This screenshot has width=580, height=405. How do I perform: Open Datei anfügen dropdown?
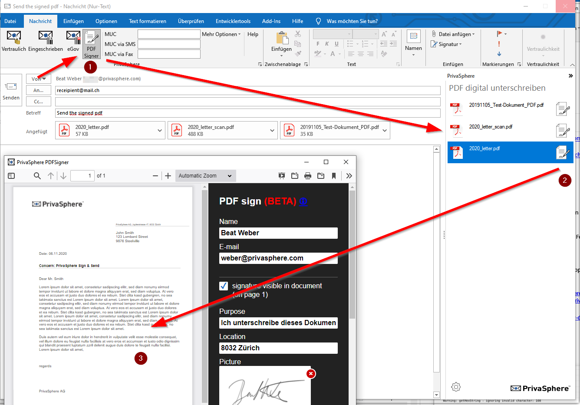[x=453, y=34]
